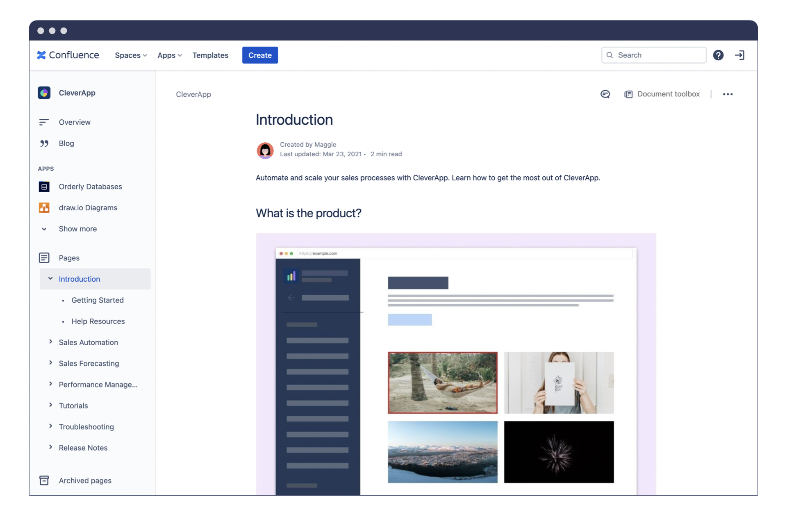Open Help Resources child page

[x=98, y=321]
